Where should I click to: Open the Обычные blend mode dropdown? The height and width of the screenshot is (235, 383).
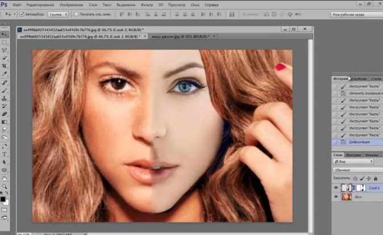(x=358, y=170)
